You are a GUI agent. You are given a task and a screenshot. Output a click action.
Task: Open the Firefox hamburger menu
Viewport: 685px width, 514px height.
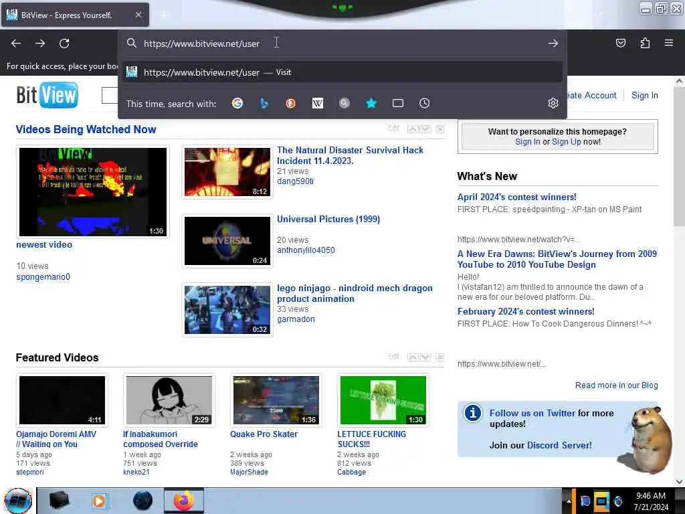pos(669,43)
